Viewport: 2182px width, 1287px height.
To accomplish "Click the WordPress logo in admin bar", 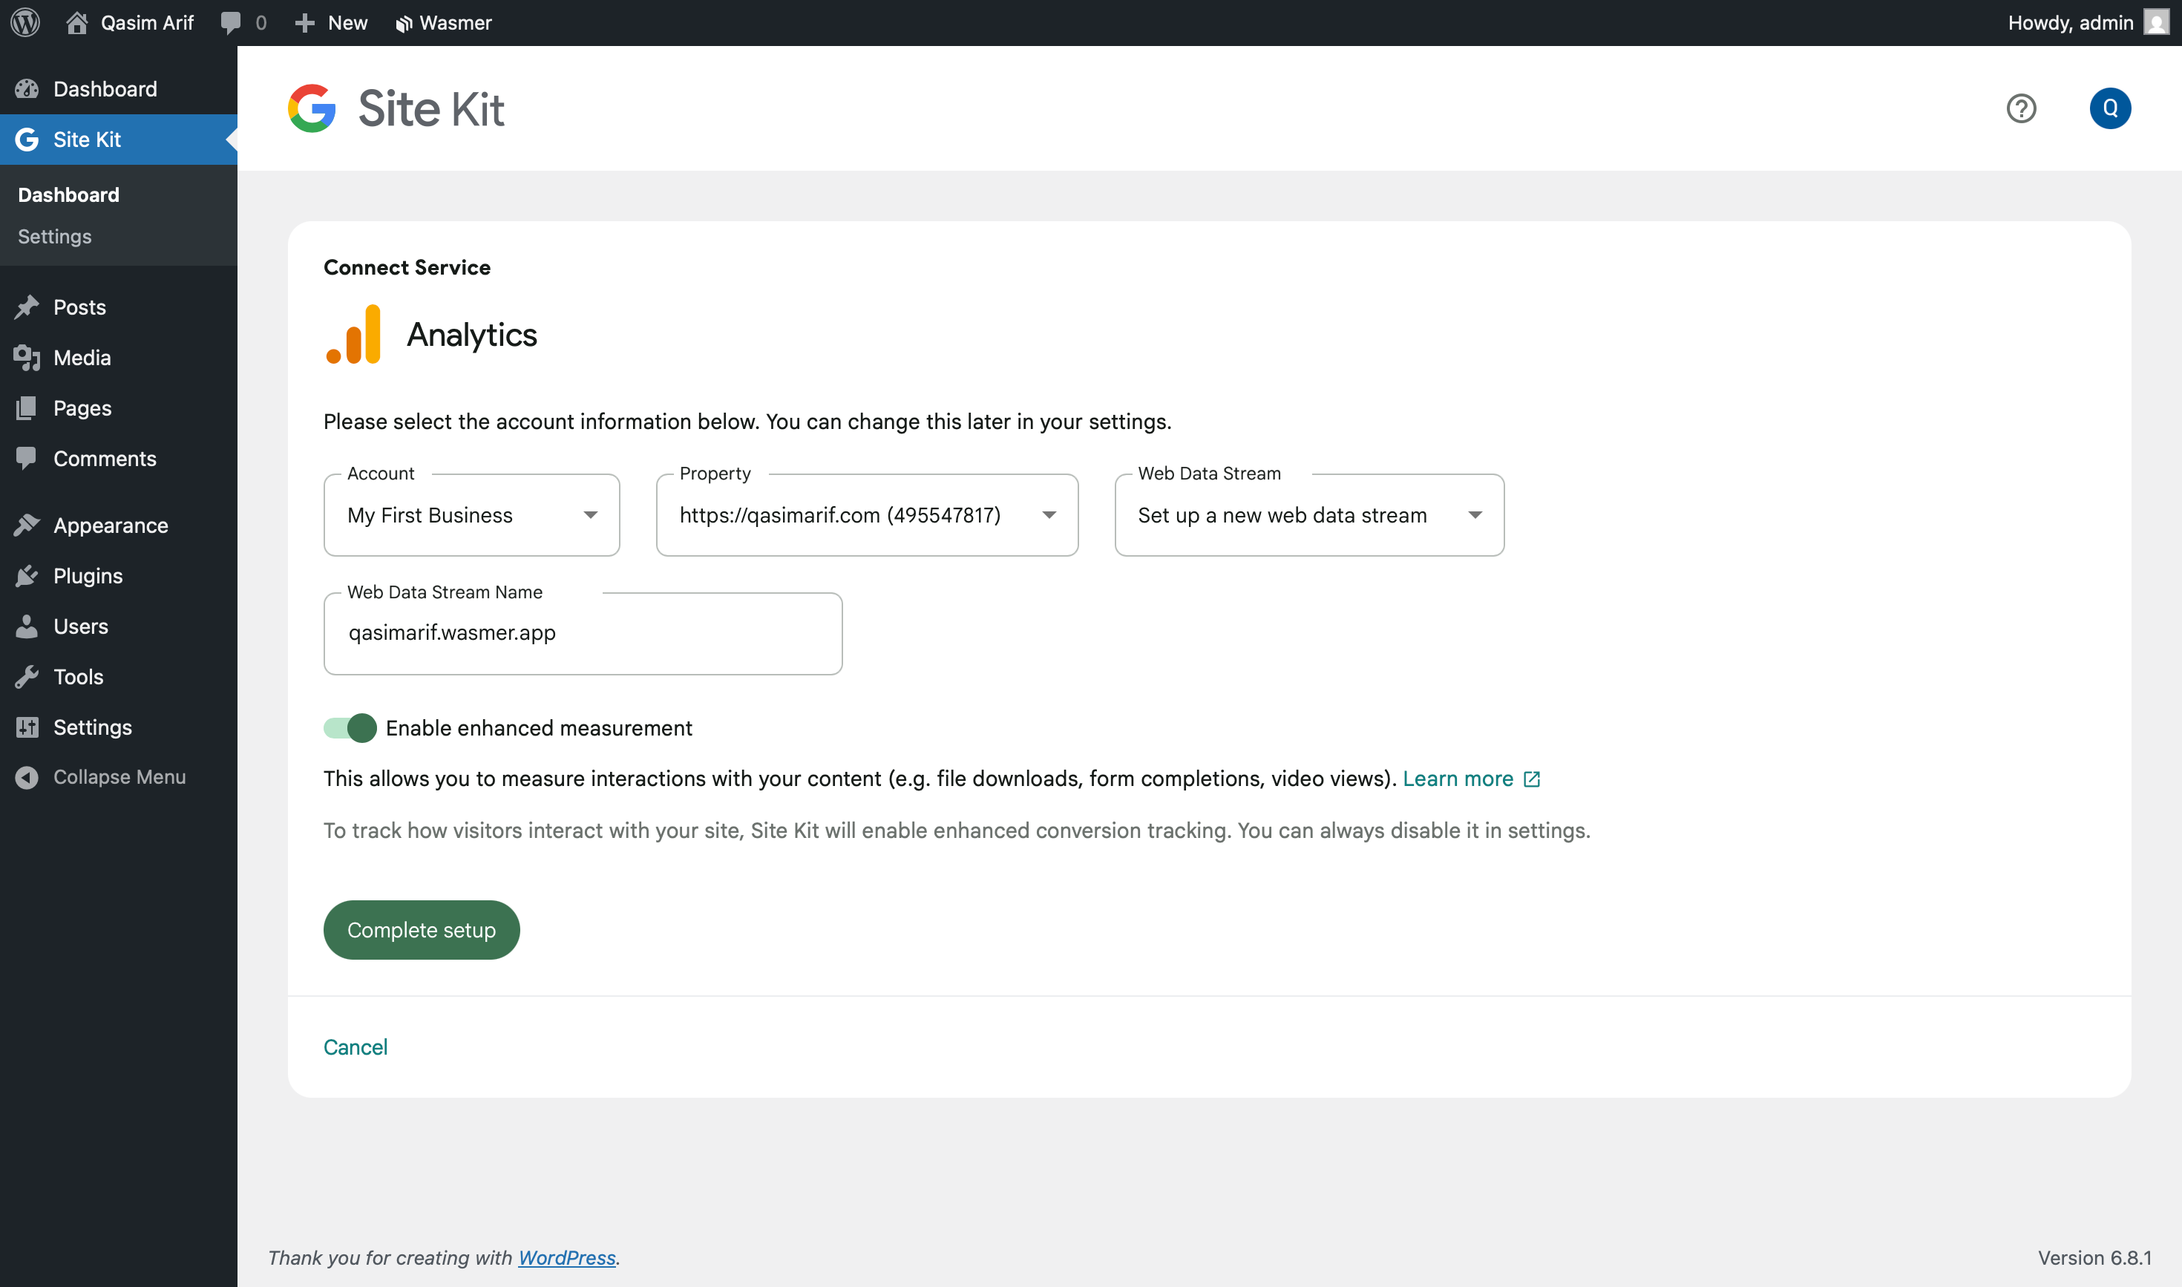I will click(26, 22).
